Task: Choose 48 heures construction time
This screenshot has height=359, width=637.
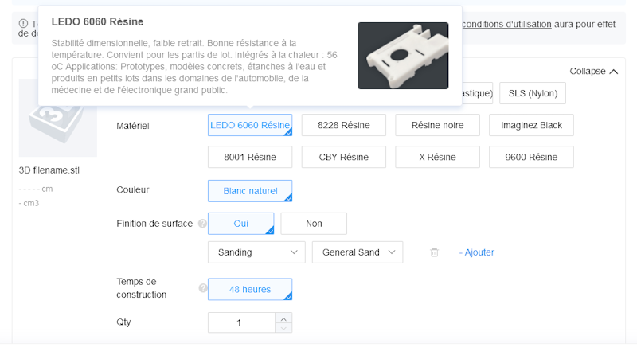Action: pyautogui.click(x=249, y=289)
